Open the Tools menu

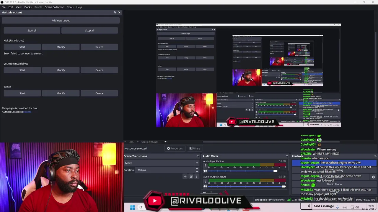click(x=70, y=7)
